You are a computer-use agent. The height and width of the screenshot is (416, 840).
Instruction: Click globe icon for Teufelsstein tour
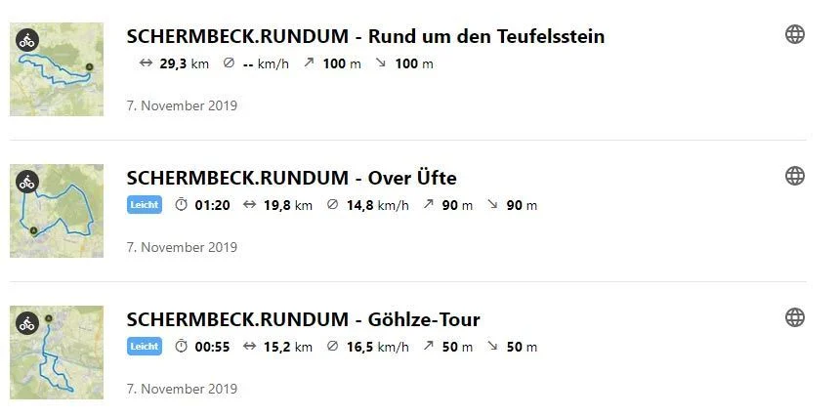[795, 34]
